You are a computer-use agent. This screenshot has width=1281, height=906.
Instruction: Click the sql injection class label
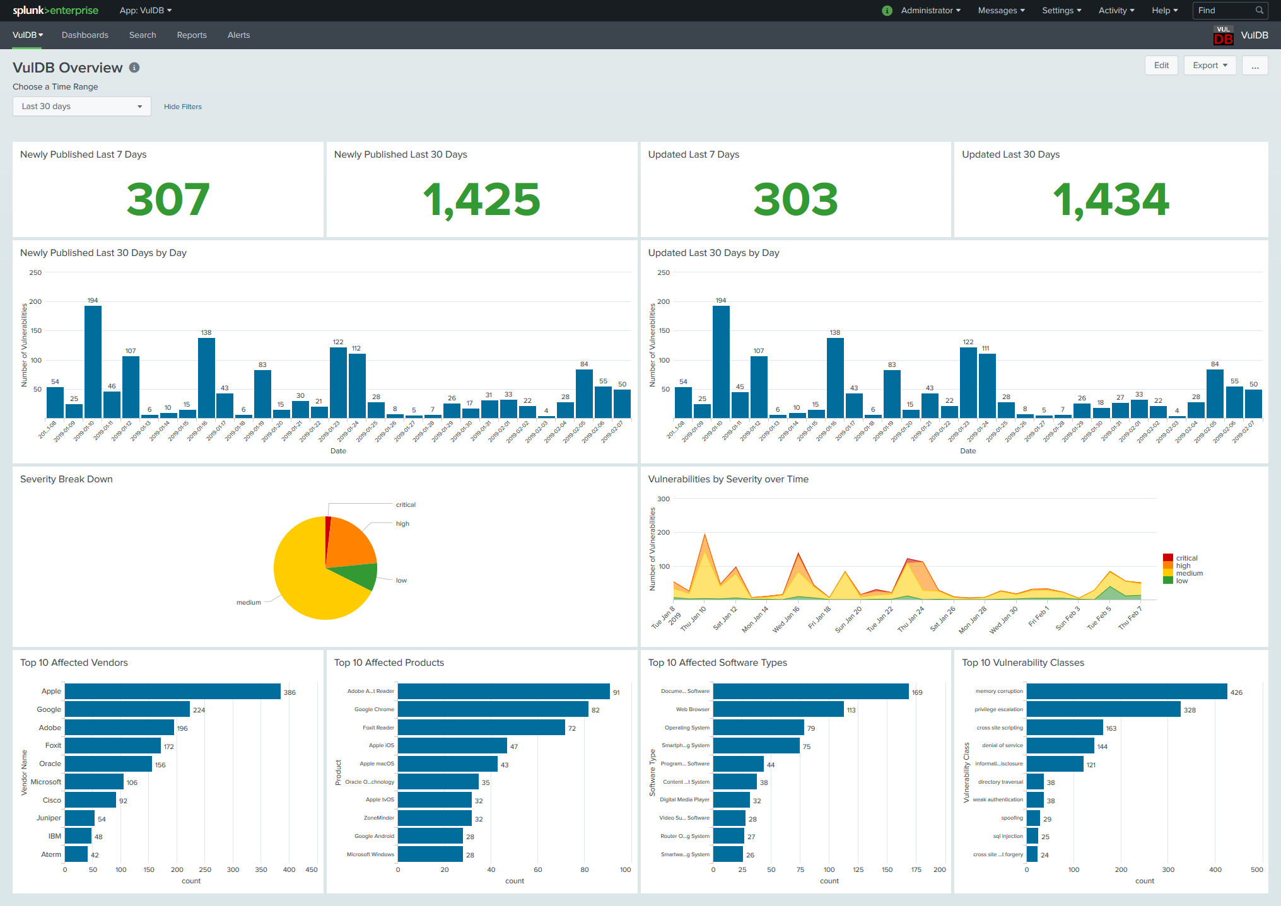point(1008,836)
